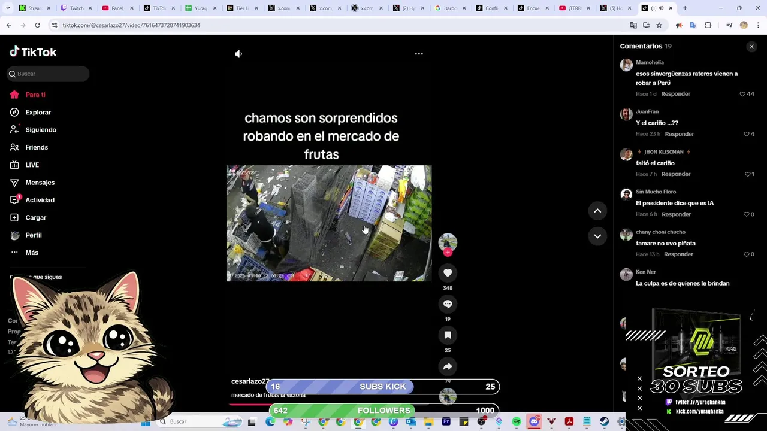Focus the Buscar search field in TikTok
Image resolution: width=767 pixels, height=431 pixels.
pyautogui.click(x=48, y=74)
